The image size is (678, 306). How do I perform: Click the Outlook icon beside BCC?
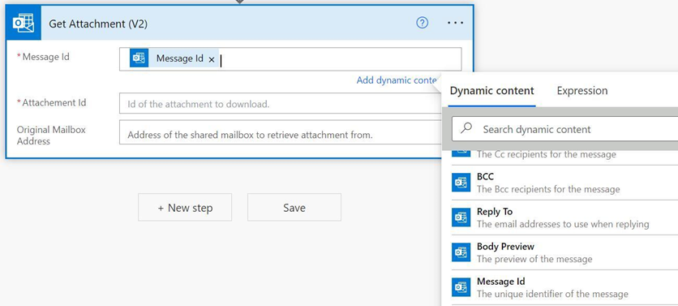click(x=461, y=183)
